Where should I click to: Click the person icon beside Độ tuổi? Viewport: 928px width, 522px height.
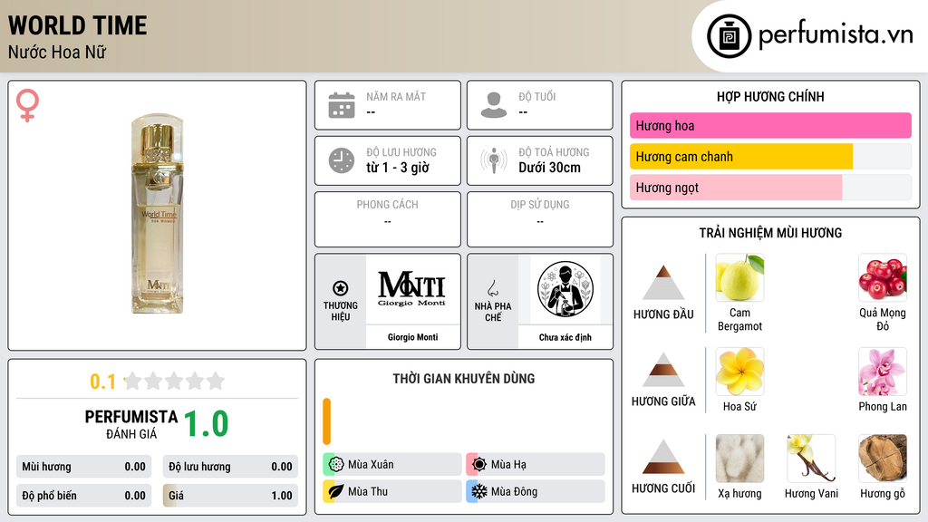click(x=494, y=105)
